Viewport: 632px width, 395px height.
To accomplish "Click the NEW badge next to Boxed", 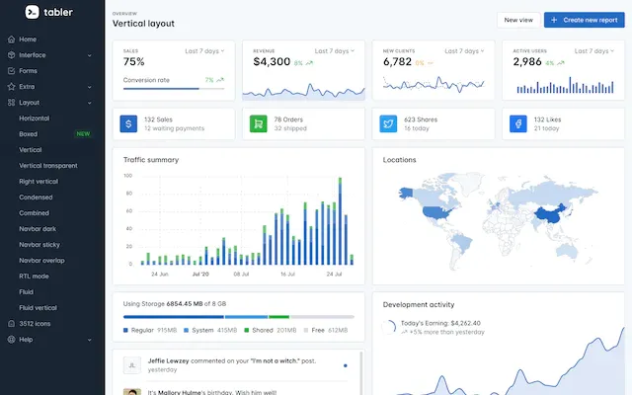I will click(83, 134).
